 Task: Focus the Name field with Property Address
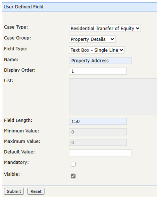100,61
